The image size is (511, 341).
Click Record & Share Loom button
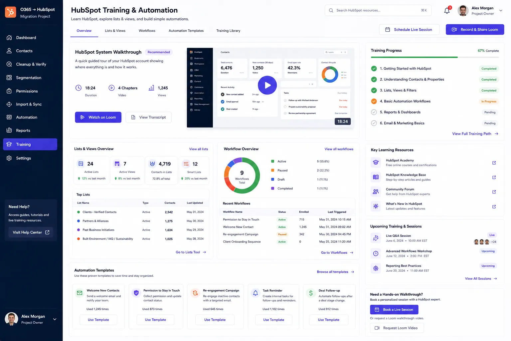pos(475,30)
